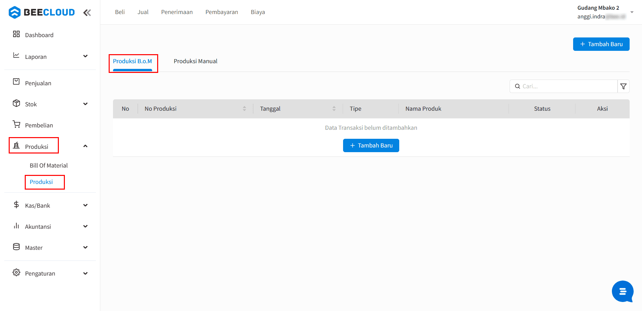The height and width of the screenshot is (311, 642).
Task: Click the Penjualan sidebar icon
Action: coord(16,82)
